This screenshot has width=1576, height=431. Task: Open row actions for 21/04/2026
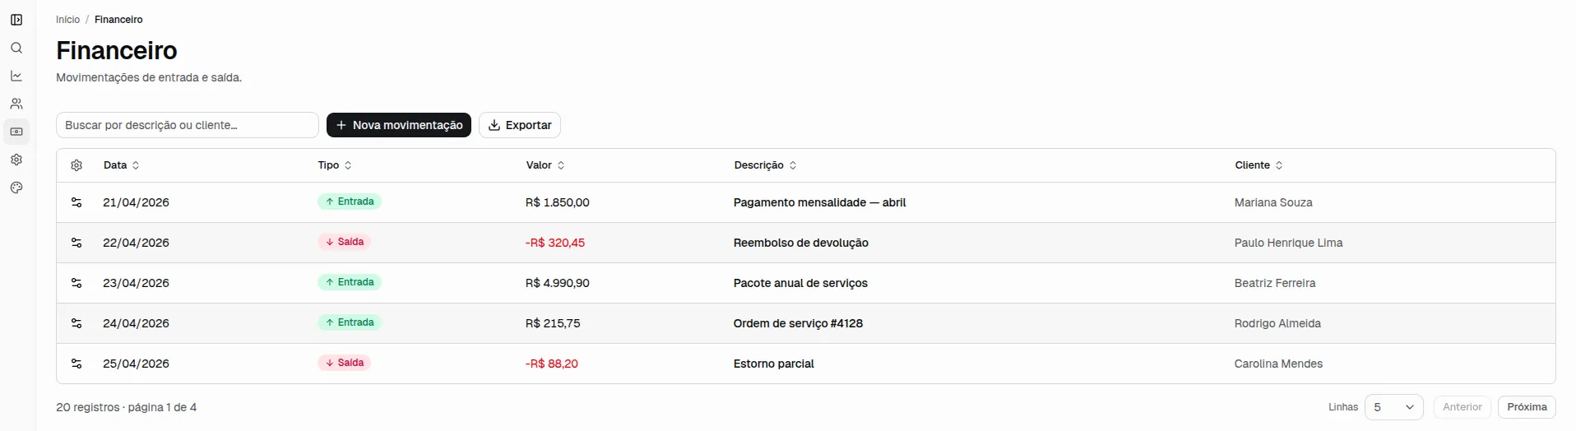[x=76, y=202]
